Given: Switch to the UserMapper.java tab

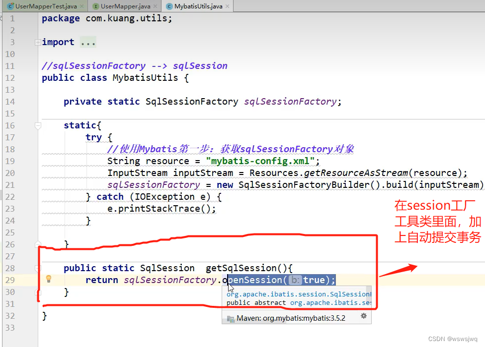Looking at the screenshot, I should point(125,6).
